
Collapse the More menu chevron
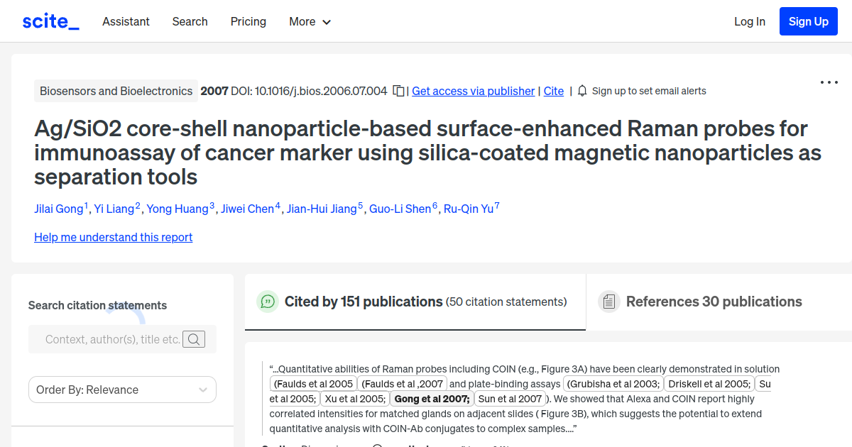(327, 22)
